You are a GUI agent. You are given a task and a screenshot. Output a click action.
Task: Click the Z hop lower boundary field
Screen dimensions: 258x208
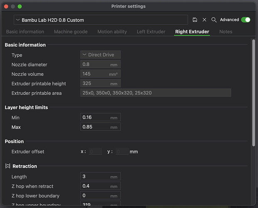coord(101,196)
